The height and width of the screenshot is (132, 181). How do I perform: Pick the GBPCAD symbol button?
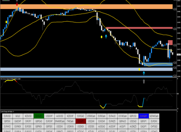click(39, 121)
